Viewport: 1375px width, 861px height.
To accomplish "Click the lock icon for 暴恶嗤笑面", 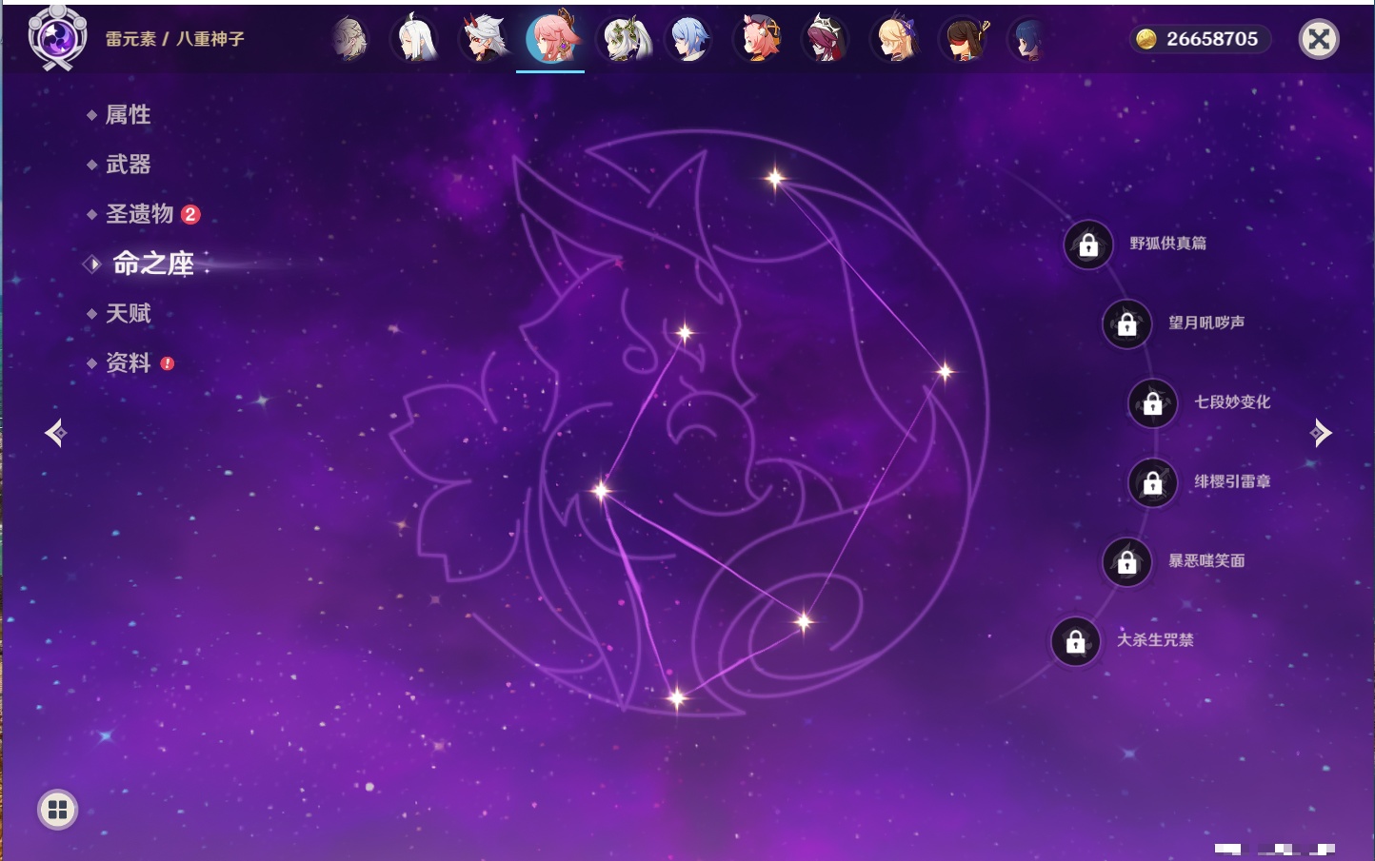I will (x=1126, y=562).
